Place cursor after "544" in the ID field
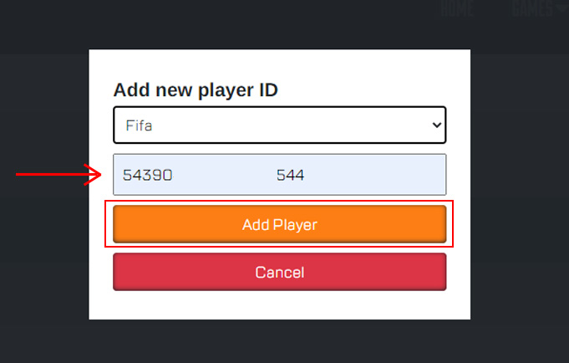The image size is (569, 363). coord(307,176)
